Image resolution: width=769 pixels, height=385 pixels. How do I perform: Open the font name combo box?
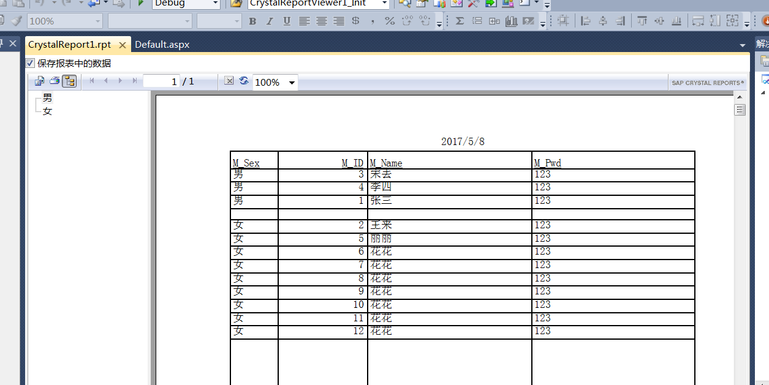pos(150,21)
